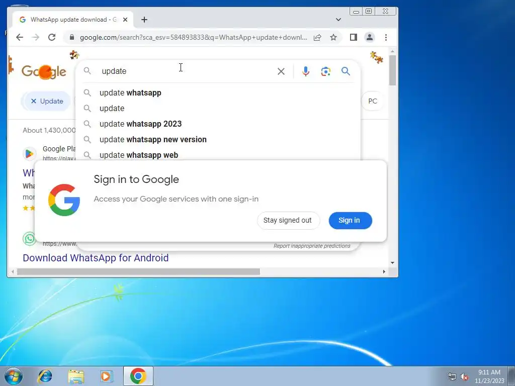Search by image with Lens icon
The height and width of the screenshot is (386, 515).
(x=325, y=71)
